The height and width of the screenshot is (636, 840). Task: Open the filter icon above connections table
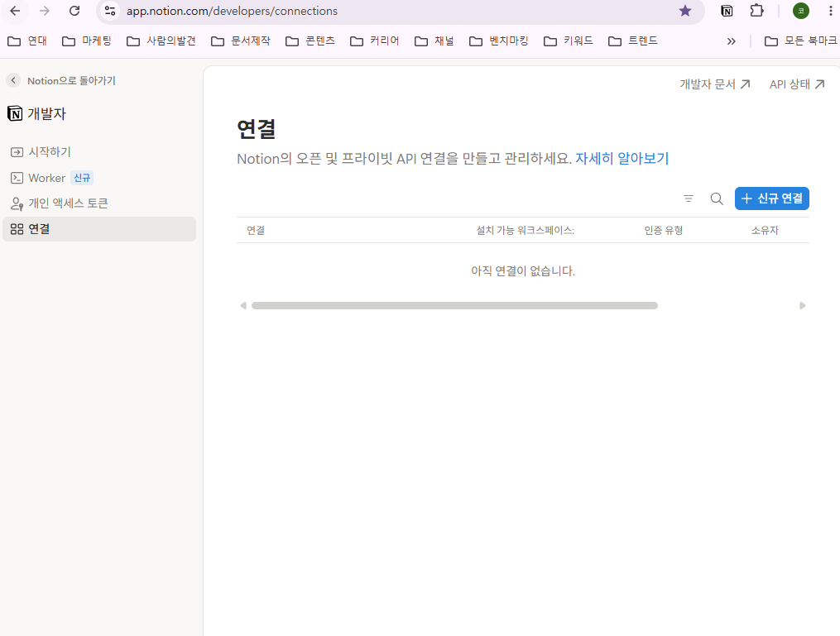coord(689,198)
